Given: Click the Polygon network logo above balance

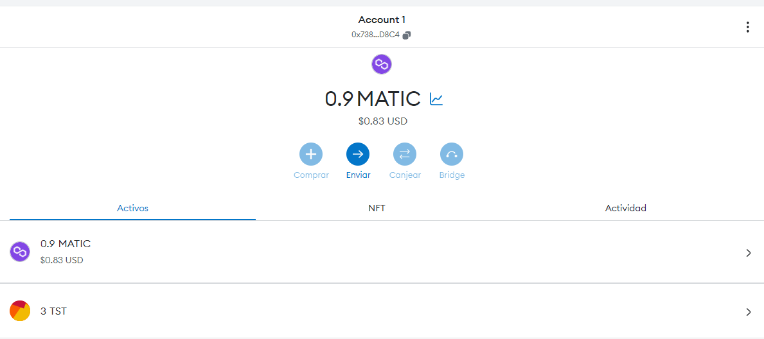Looking at the screenshot, I should 382,64.
